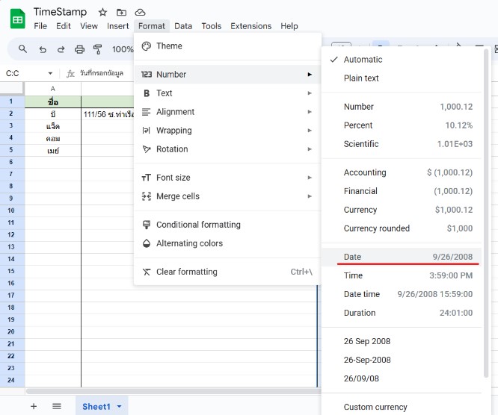Select column A header
The image size is (498, 415).
[x=53, y=89]
